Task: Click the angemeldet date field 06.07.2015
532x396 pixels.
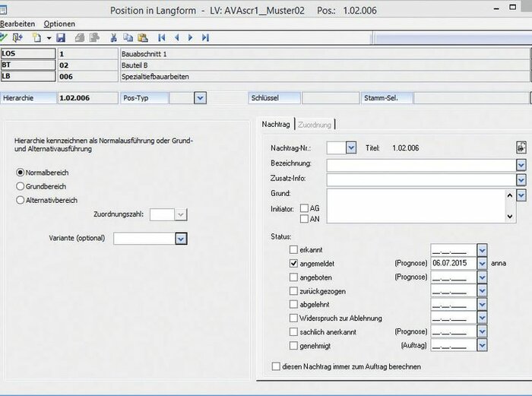Action: point(453,263)
